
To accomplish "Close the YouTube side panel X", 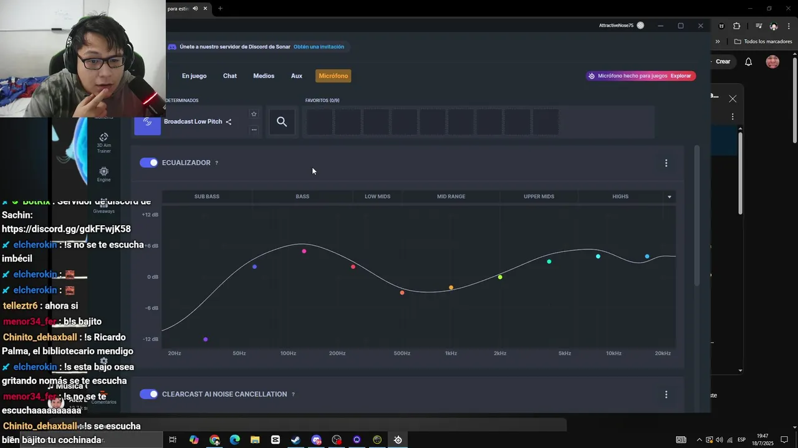I will 733,99.
